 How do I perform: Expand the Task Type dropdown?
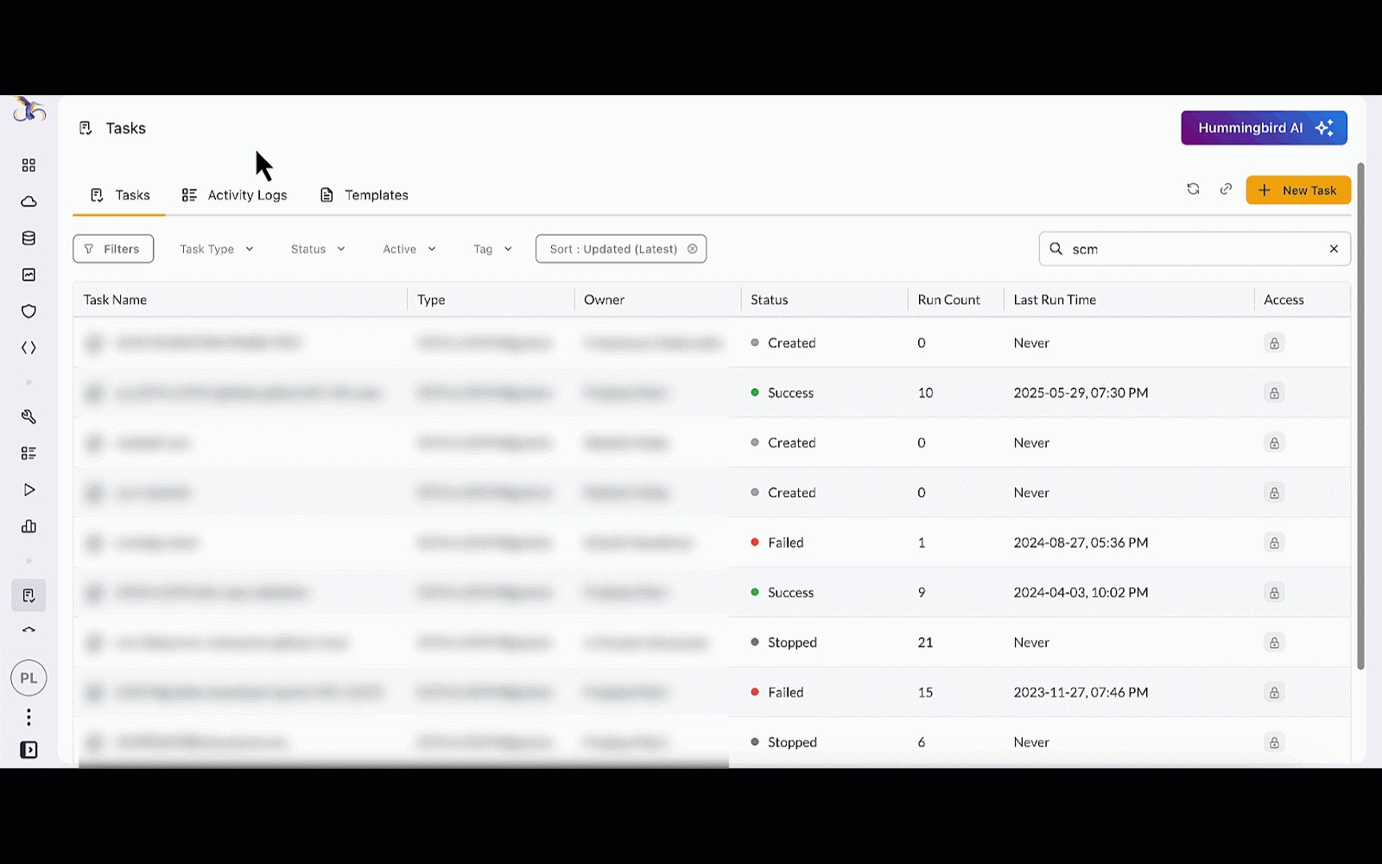216,249
